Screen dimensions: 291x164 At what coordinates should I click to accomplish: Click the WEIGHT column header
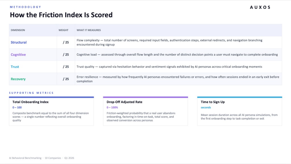(63, 30)
